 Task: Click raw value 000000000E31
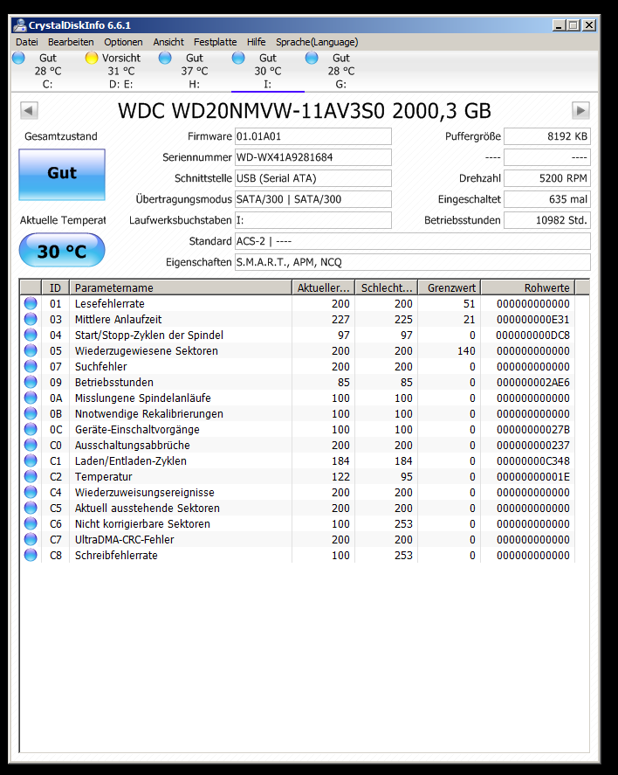[x=533, y=319]
